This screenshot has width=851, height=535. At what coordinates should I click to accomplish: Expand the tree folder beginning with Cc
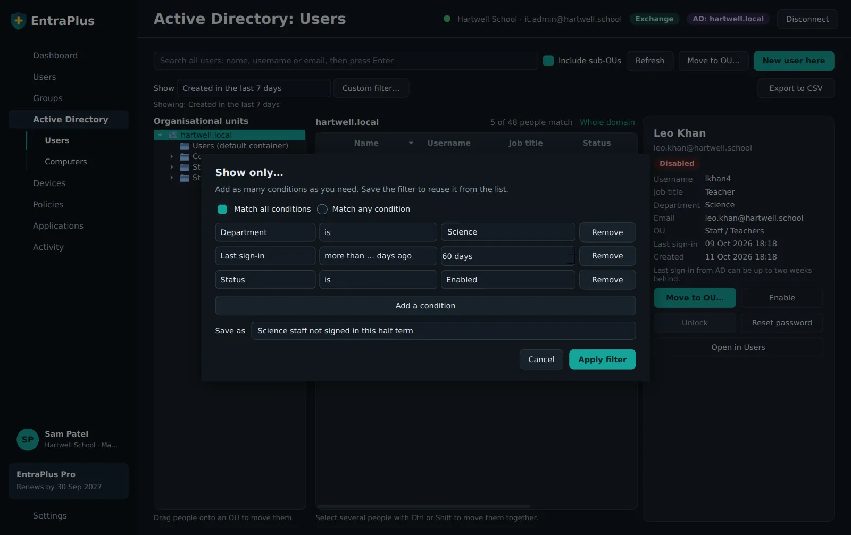click(x=172, y=156)
